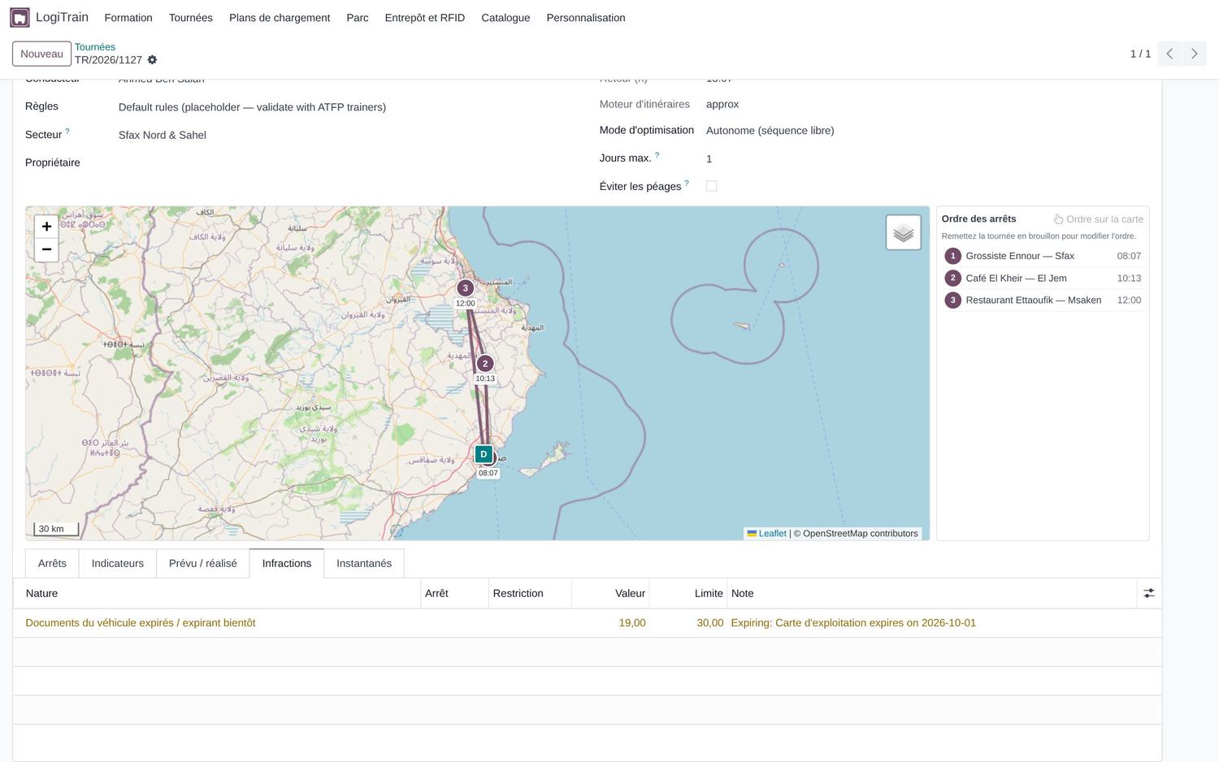
Task: Go to the next record arrow
Action: pos(1194,54)
